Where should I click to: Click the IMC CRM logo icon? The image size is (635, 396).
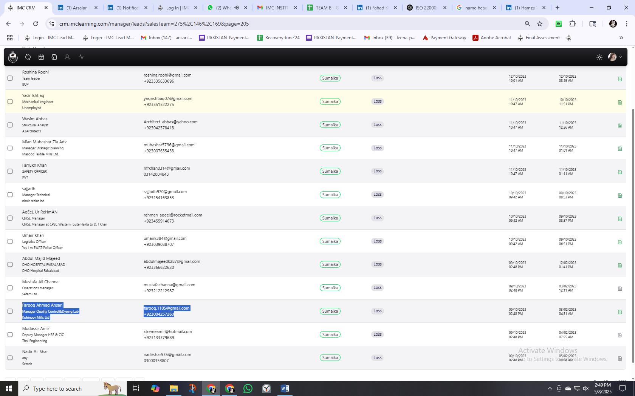tap(13, 57)
